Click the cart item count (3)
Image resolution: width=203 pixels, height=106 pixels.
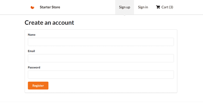point(171,7)
